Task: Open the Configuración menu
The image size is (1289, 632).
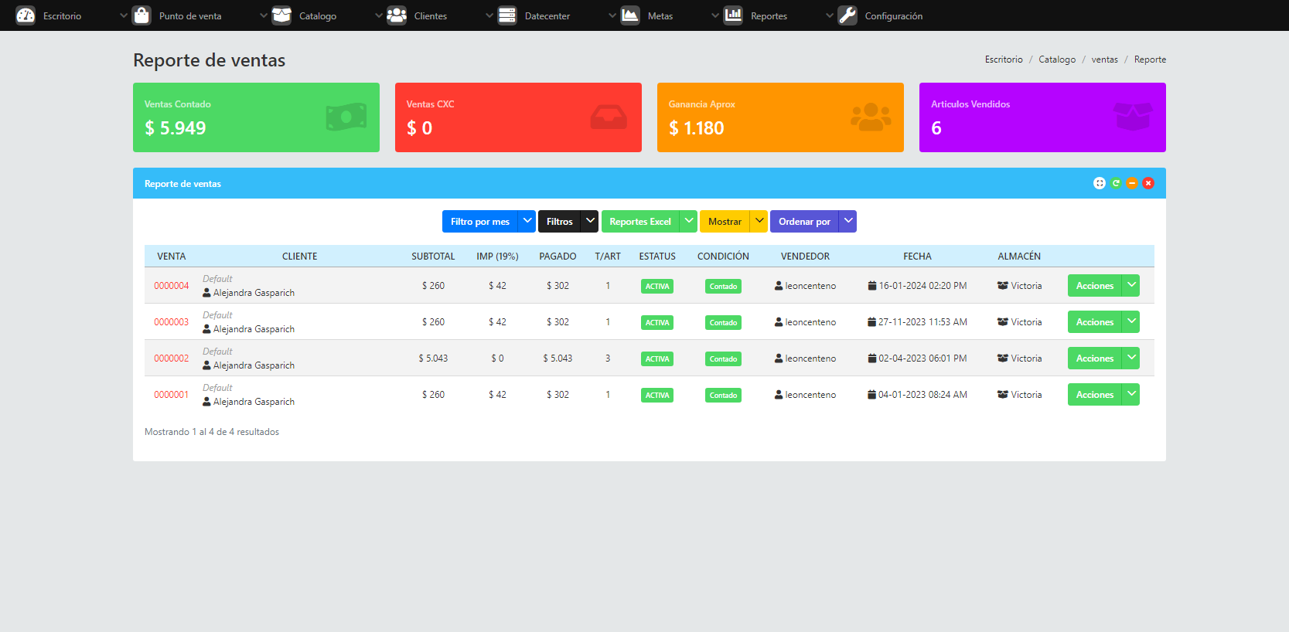Action: click(893, 15)
